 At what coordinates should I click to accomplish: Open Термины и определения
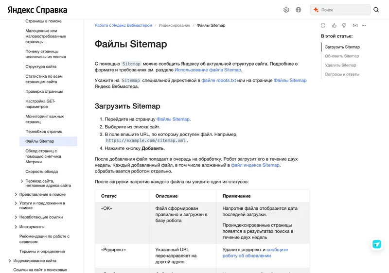click(x=42, y=251)
